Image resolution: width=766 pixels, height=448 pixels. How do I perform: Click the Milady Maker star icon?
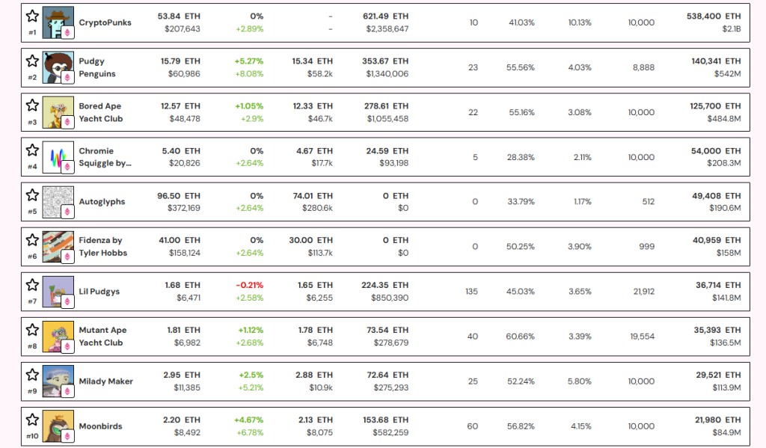pos(32,375)
